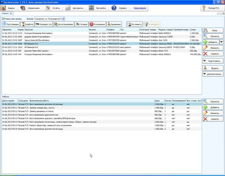The image size is (225, 176).
Task: Click the Поиск binoculars button
Action: tap(213, 30)
